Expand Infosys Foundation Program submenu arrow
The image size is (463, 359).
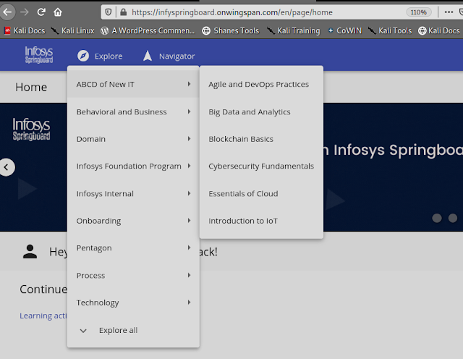189,166
